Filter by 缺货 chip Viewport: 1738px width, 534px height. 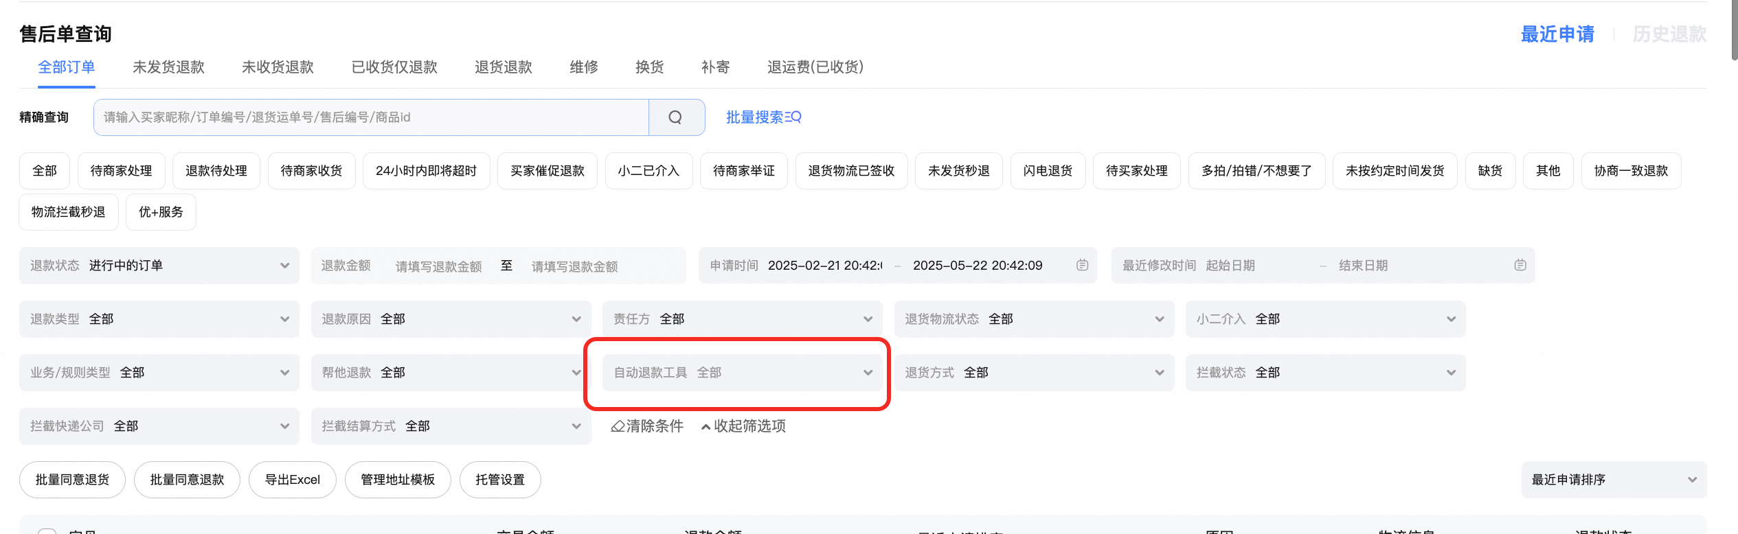1491,171
